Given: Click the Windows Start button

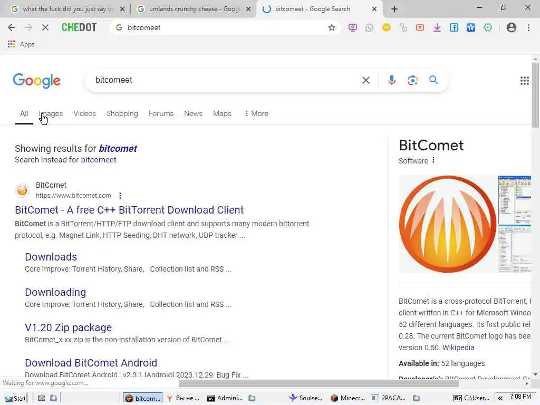Looking at the screenshot, I should (15, 398).
